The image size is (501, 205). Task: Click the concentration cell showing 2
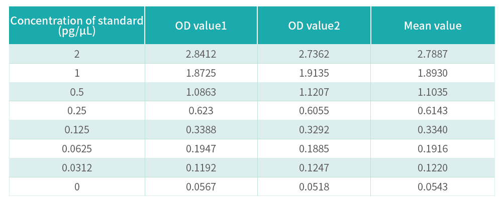(x=77, y=54)
